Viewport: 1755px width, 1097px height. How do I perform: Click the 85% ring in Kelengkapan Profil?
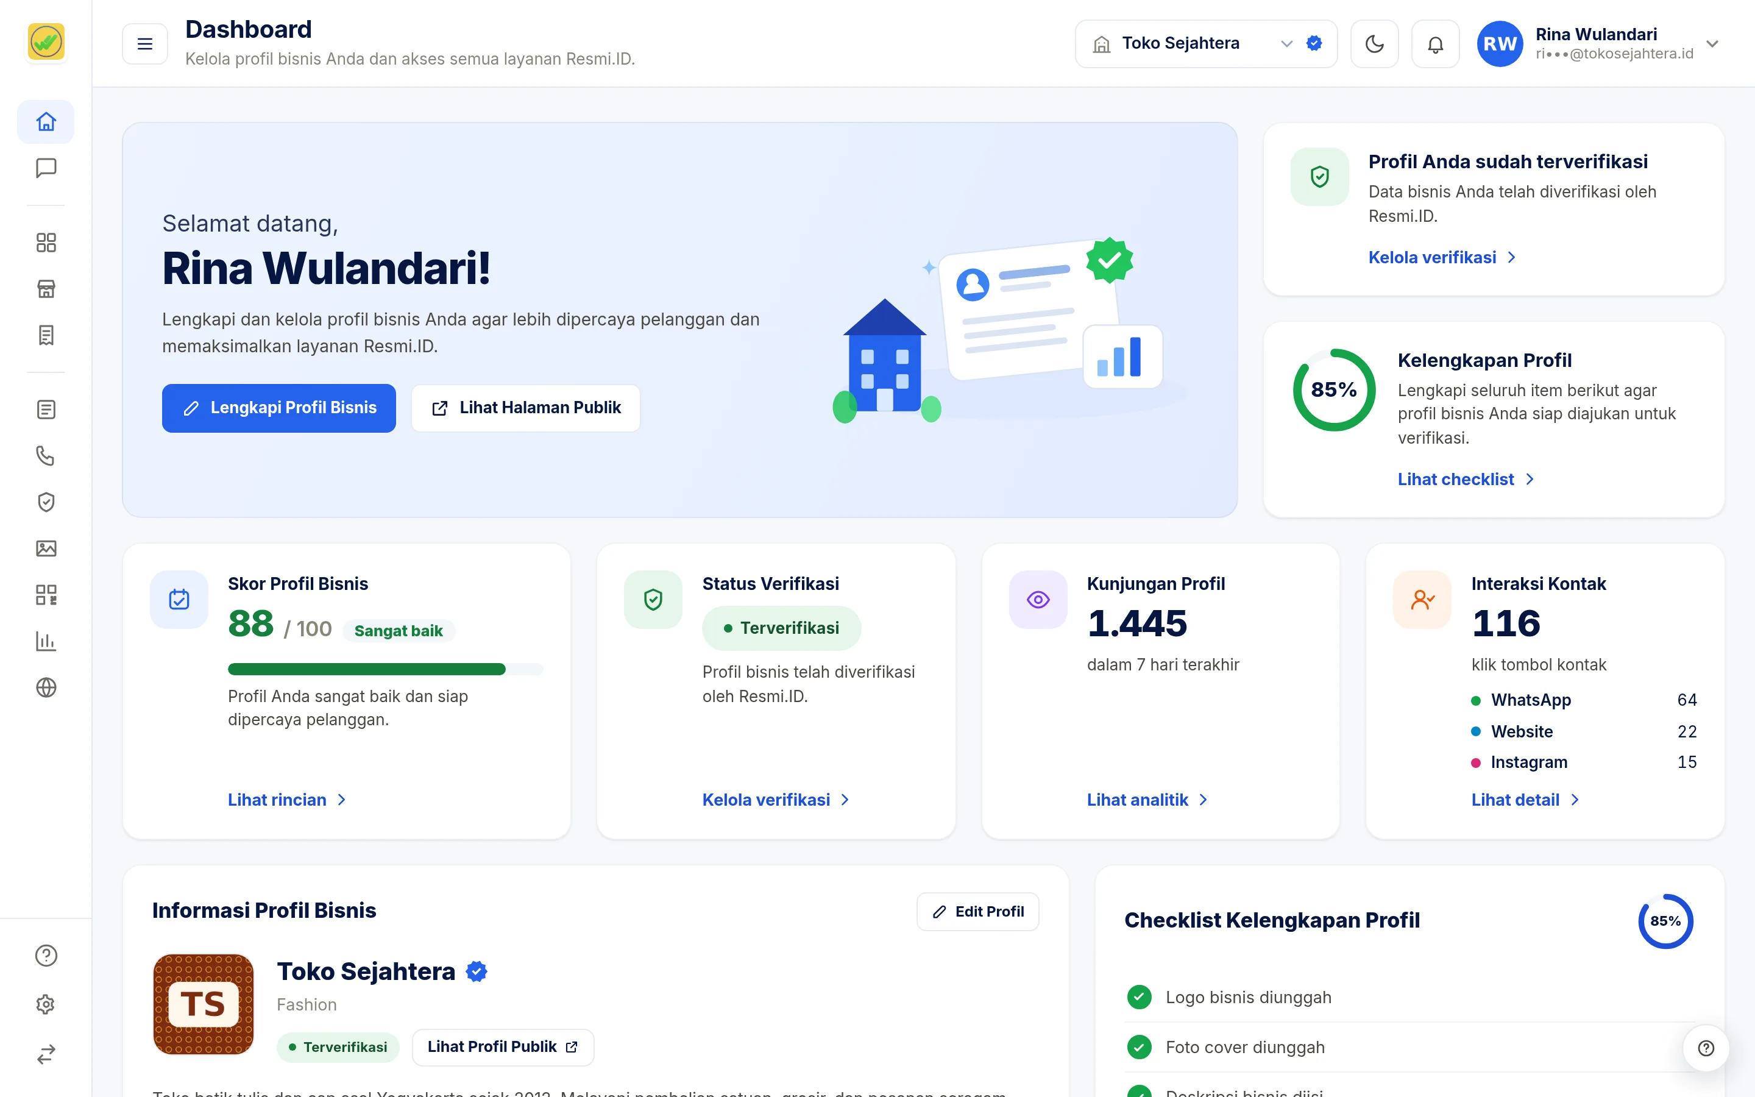(x=1334, y=390)
